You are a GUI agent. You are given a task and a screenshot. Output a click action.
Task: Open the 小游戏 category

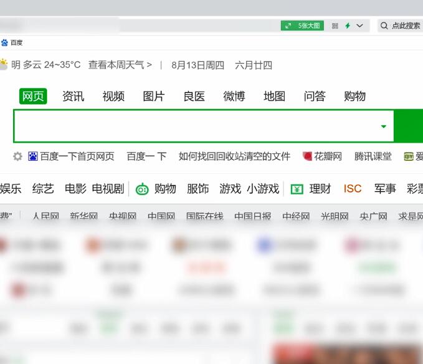click(263, 188)
